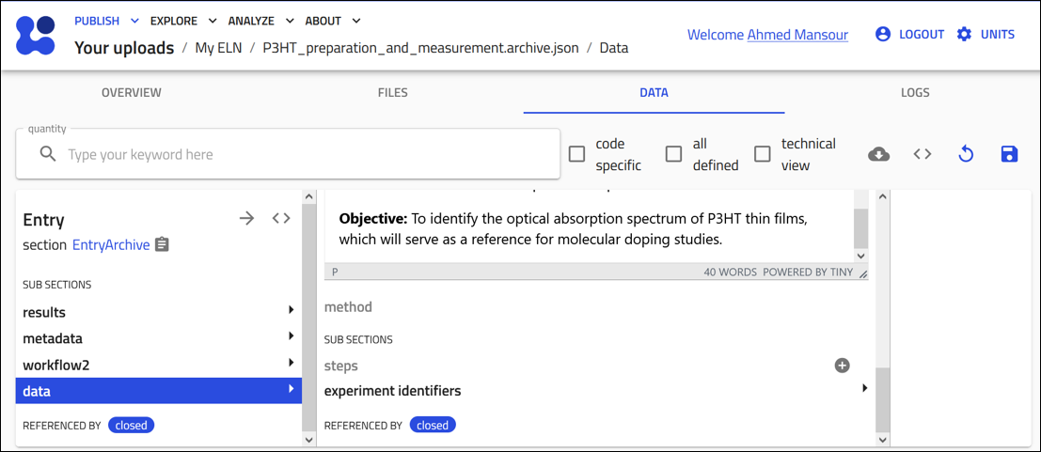Click the Ahmed Mansour user link

pyautogui.click(x=797, y=35)
